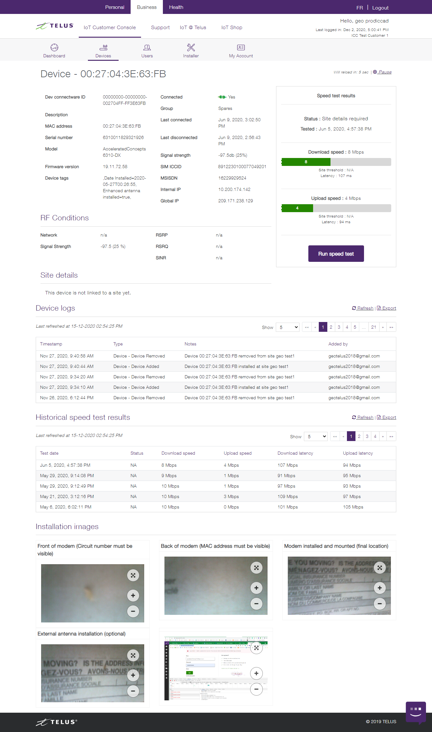
Task: Fullscreen the Modem installed and mounted image
Action: [380, 568]
